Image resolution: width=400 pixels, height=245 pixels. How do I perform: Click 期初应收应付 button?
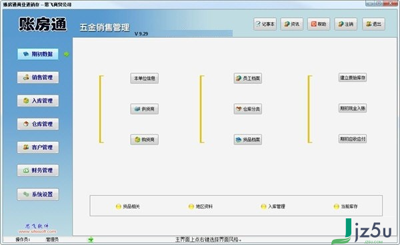353,138
